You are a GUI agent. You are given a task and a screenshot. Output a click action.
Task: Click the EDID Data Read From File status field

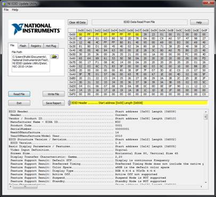pos(139,22)
